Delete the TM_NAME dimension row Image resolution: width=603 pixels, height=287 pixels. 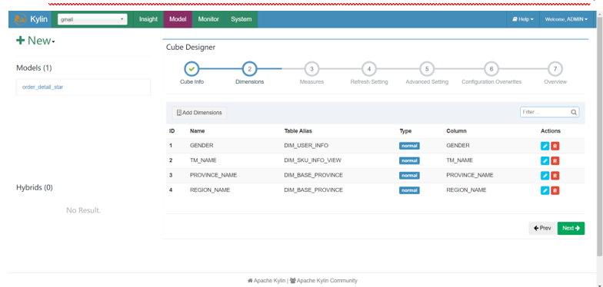point(555,161)
